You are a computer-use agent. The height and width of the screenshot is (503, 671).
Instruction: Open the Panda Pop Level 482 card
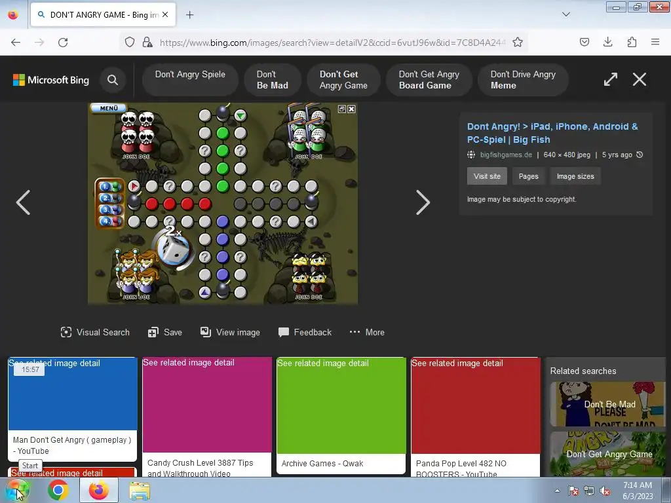point(476,417)
